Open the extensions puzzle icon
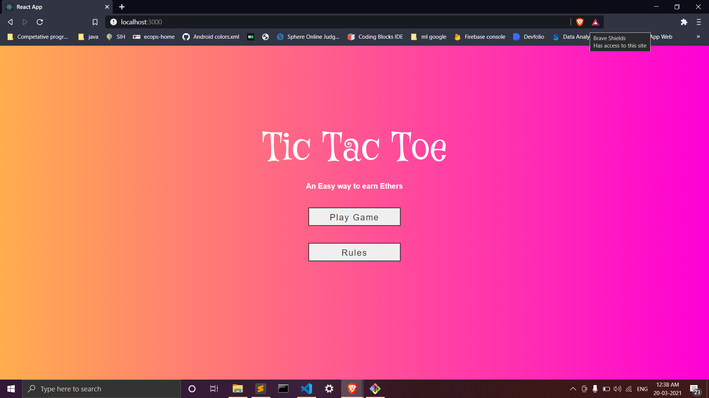Viewport: 709px width, 398px height. [x=684, y=22]
